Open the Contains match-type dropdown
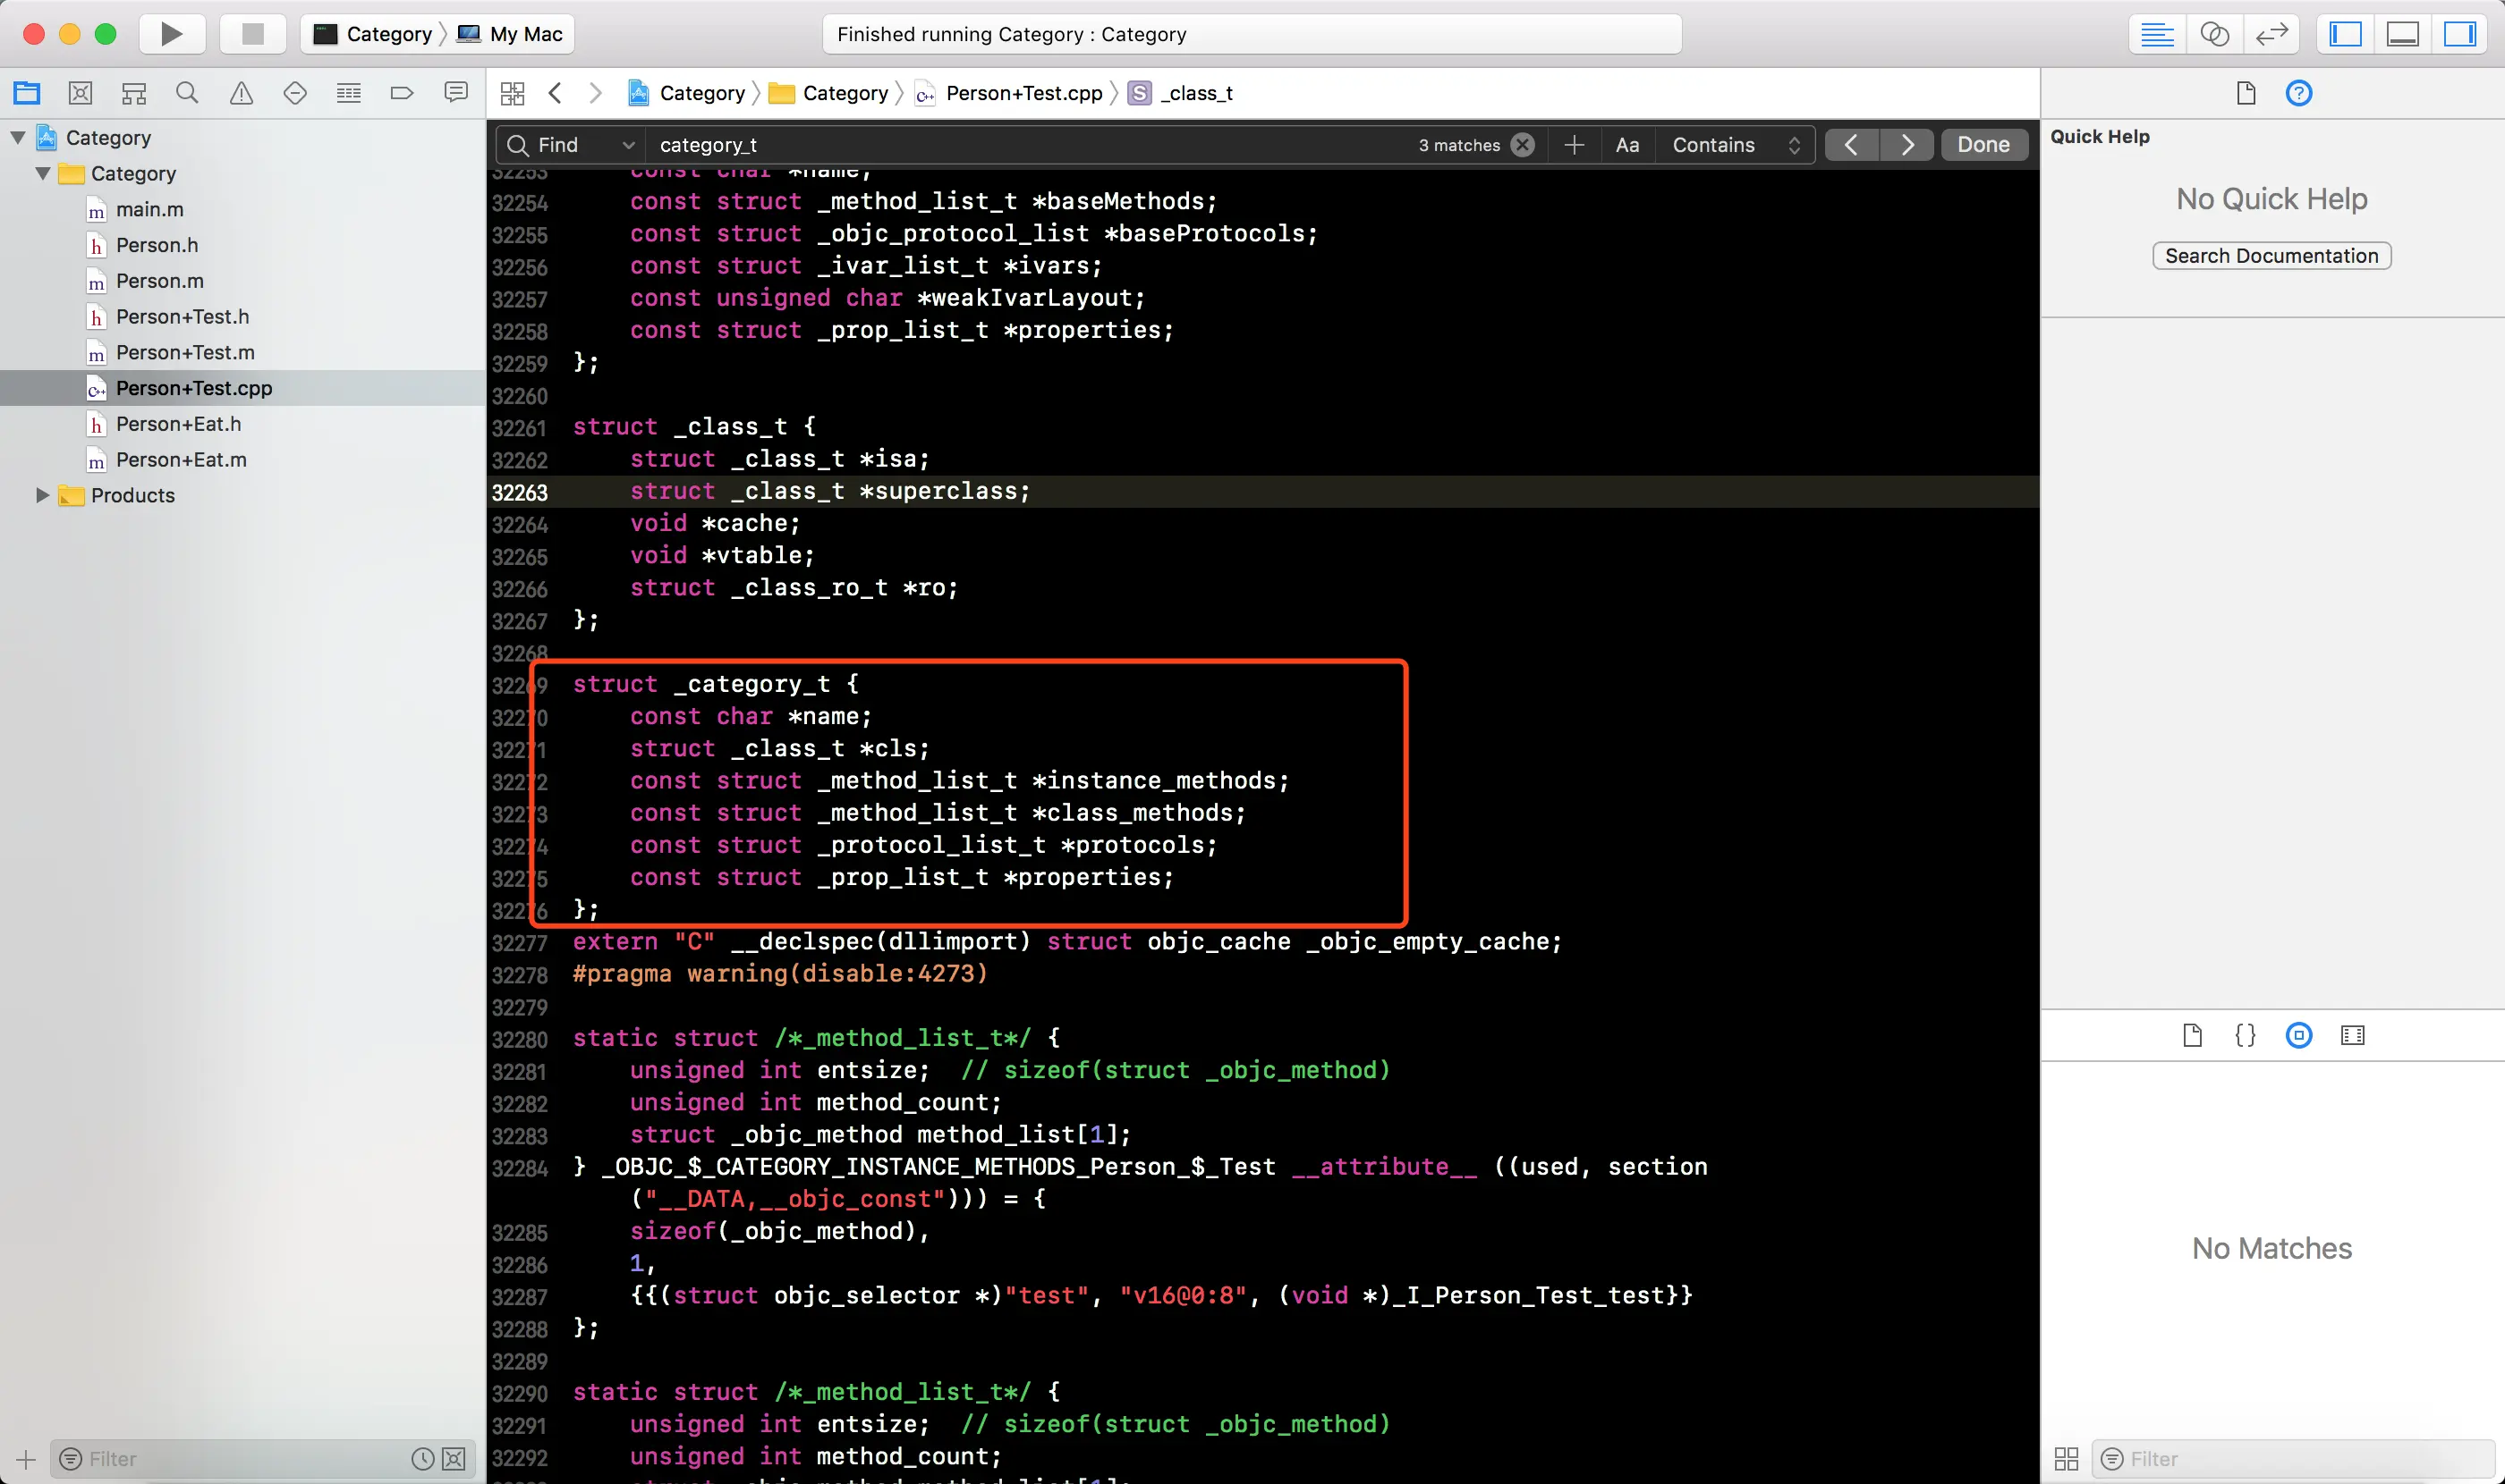Viewport: 2505px width, 1484px height. [x=1735, y=145]
